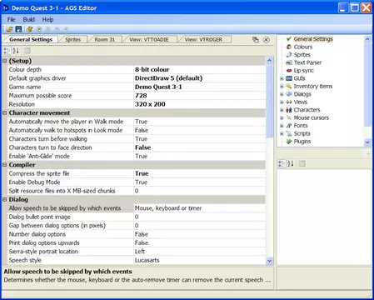This screenshot has width=374, height=300.
Task: Click the property grid scroll up arrow
Action: pyautogui.click(x=269, y=61)
